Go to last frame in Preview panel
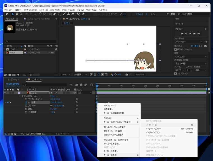This screenshot has height=161, width=213. (199, 34)
